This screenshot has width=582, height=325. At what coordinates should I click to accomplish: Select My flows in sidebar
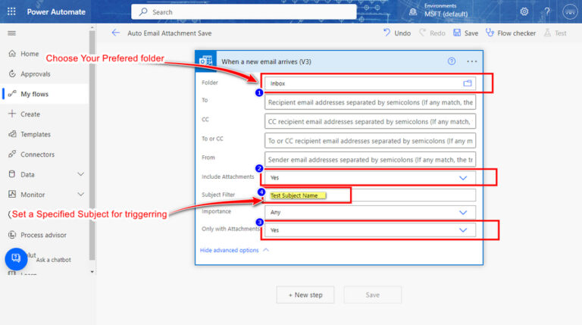point(35,94)
